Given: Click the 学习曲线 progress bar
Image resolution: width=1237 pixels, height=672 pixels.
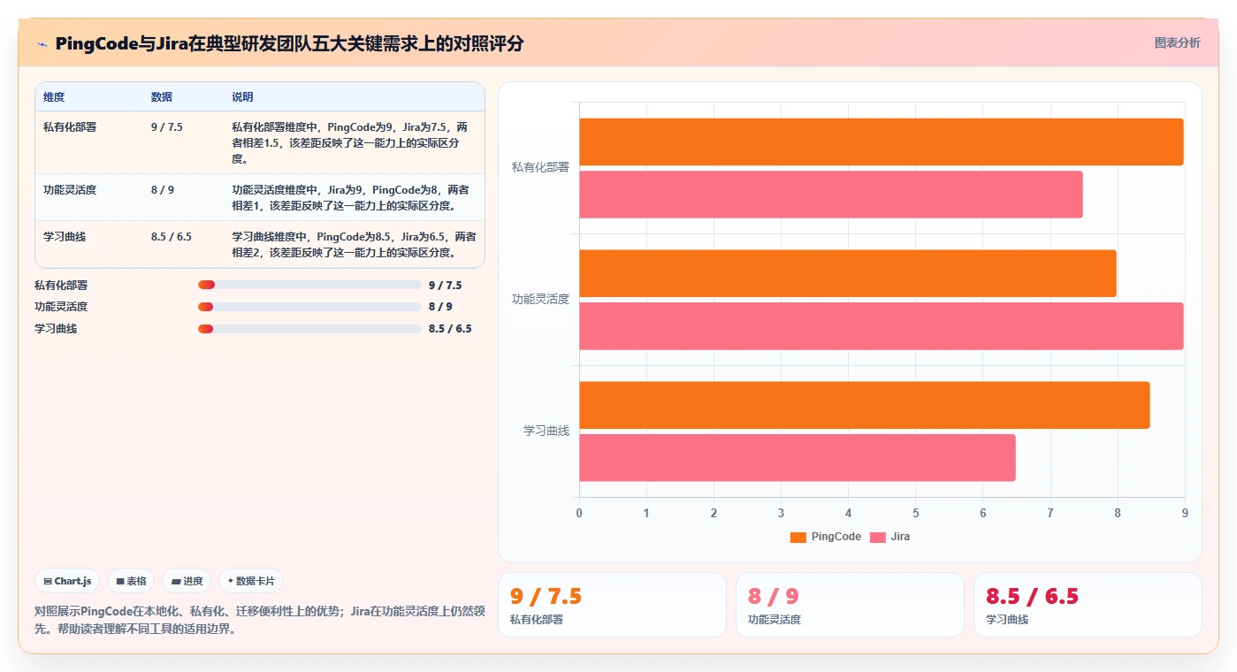Looking at the screenshot, I should tap(309, 329).
